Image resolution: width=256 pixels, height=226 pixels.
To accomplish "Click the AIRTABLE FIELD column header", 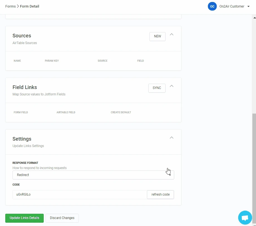I will tap(66, 112).
